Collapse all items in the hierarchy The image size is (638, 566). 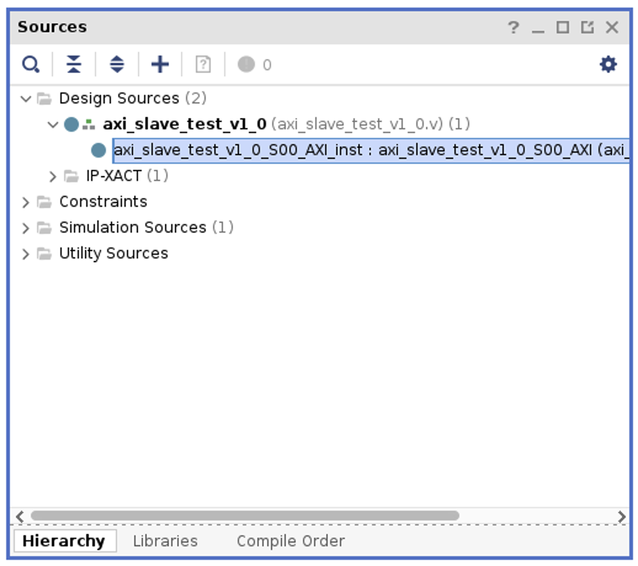(x=74, y=63)
